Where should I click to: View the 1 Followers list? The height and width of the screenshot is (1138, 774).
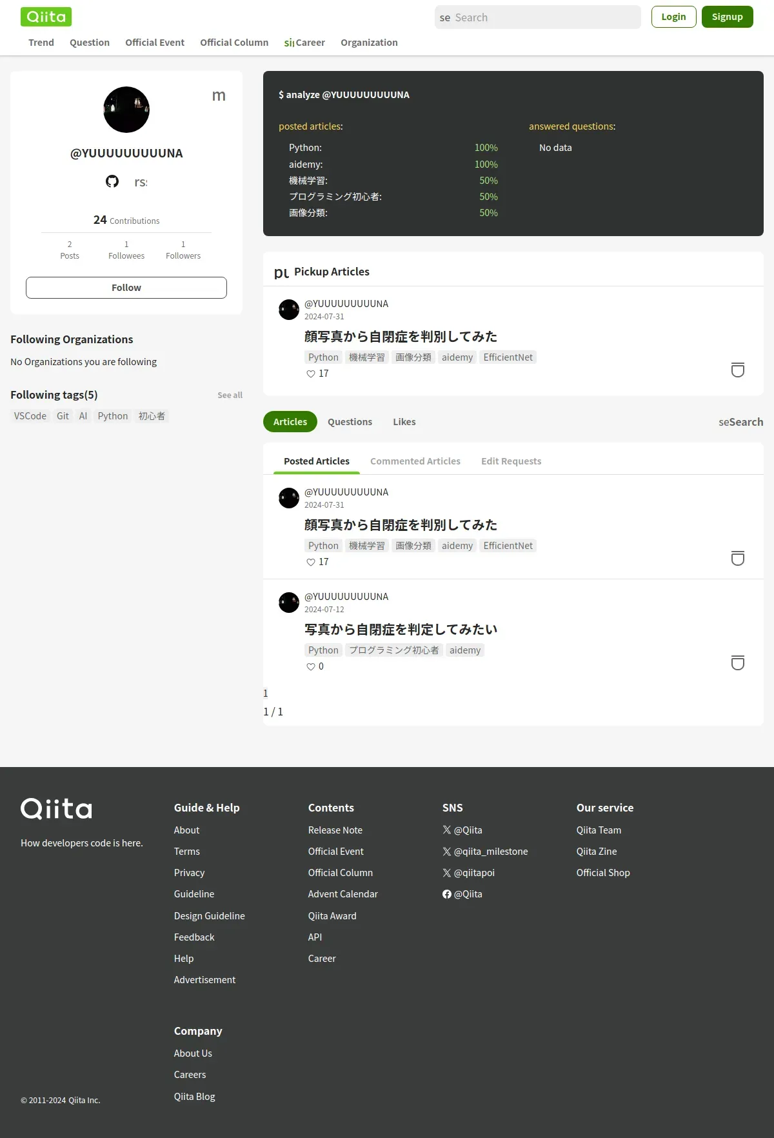click(183, 250)
